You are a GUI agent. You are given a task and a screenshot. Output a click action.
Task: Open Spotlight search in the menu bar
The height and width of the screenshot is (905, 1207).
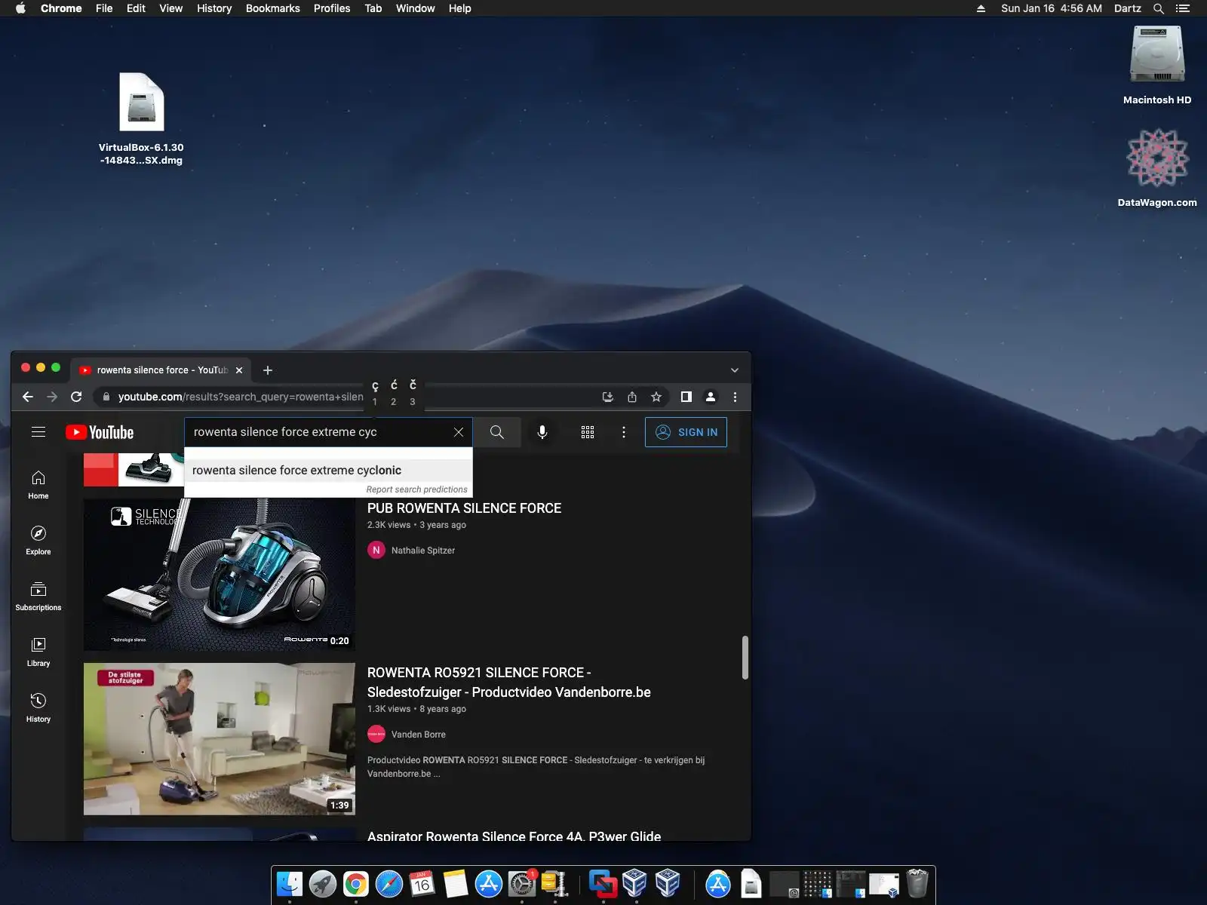[1159, 8]
